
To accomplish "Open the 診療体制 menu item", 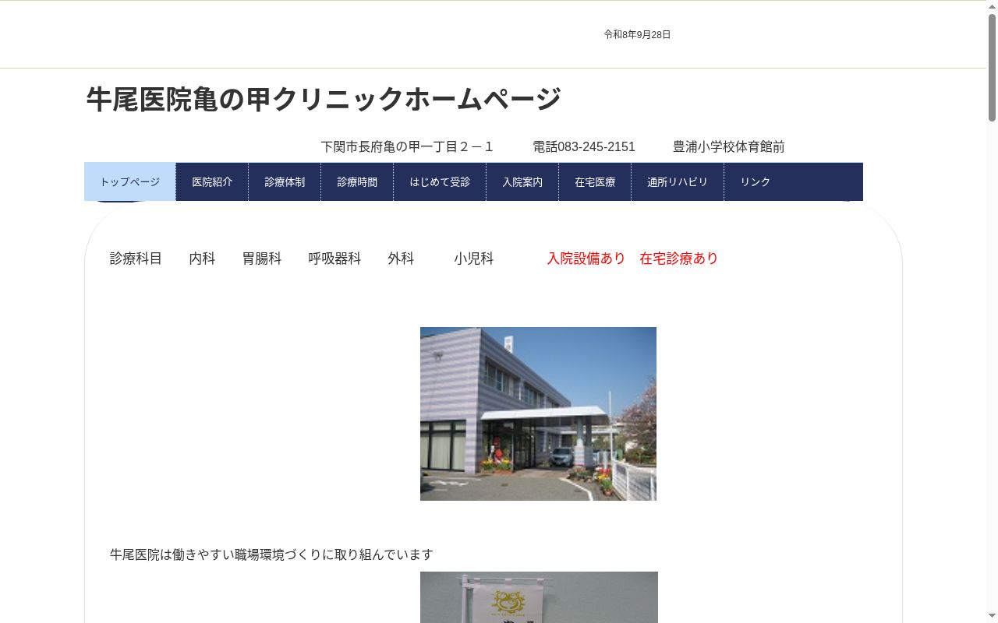I will [x=285, y=181].
